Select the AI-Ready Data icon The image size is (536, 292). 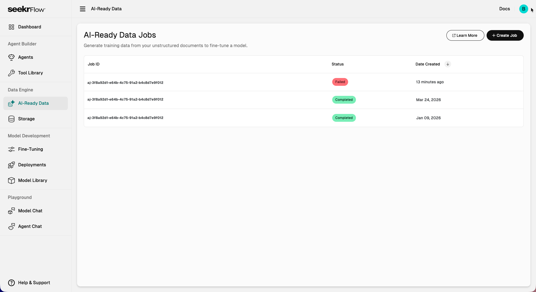click(x=11, y=103)
